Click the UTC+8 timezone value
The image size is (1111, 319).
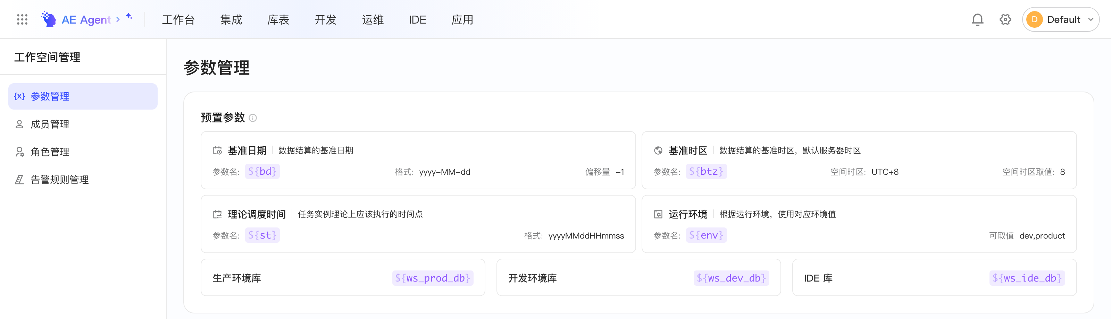(885, 172)
